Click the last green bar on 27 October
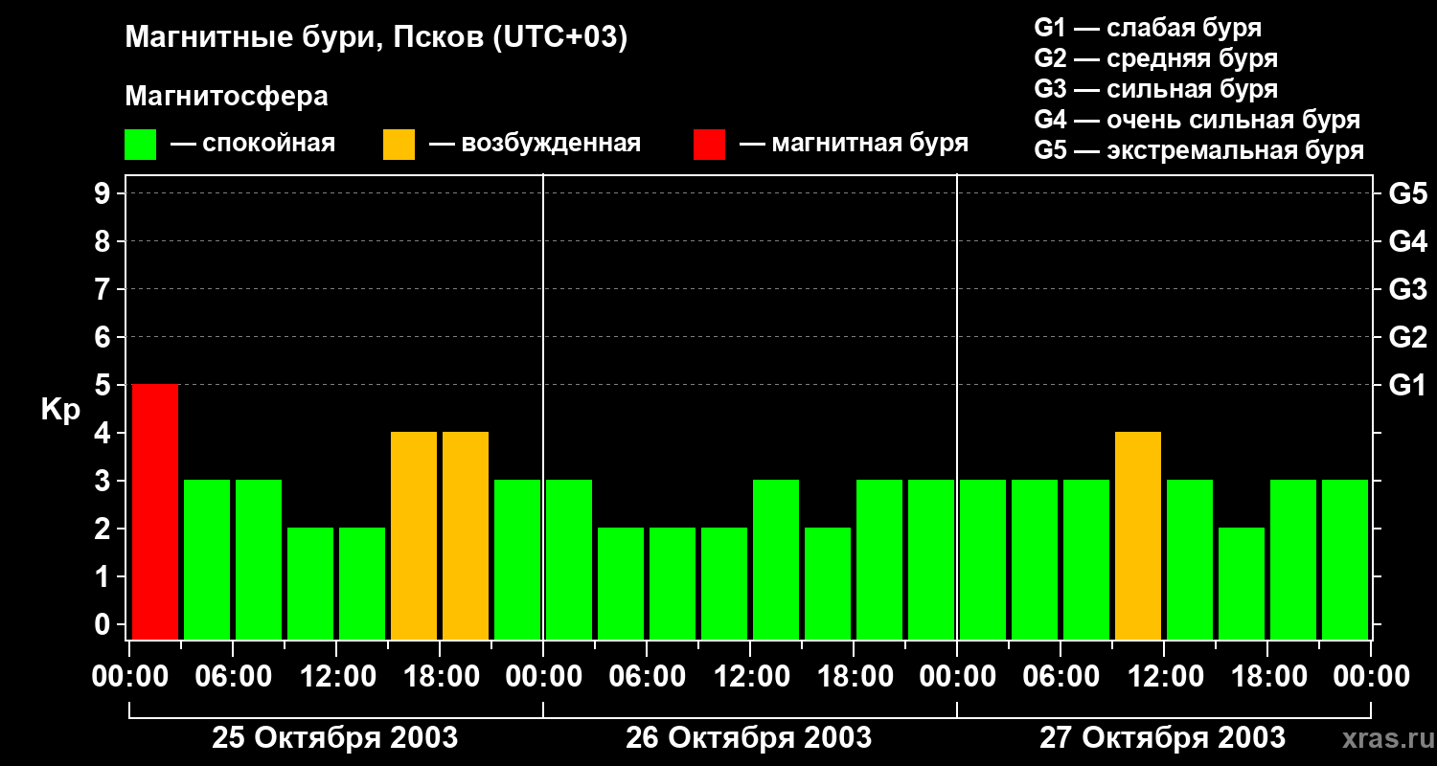This screenshot has width=1437, height=766. [1345, 560]
